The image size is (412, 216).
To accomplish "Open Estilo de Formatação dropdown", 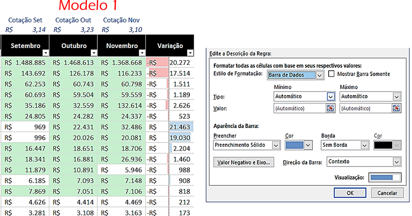I will click(x=319, y=75).
